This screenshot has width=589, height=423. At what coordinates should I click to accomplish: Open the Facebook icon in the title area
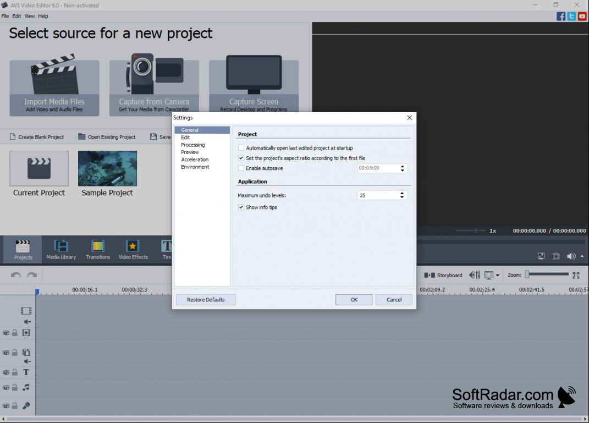coord(561,16)
